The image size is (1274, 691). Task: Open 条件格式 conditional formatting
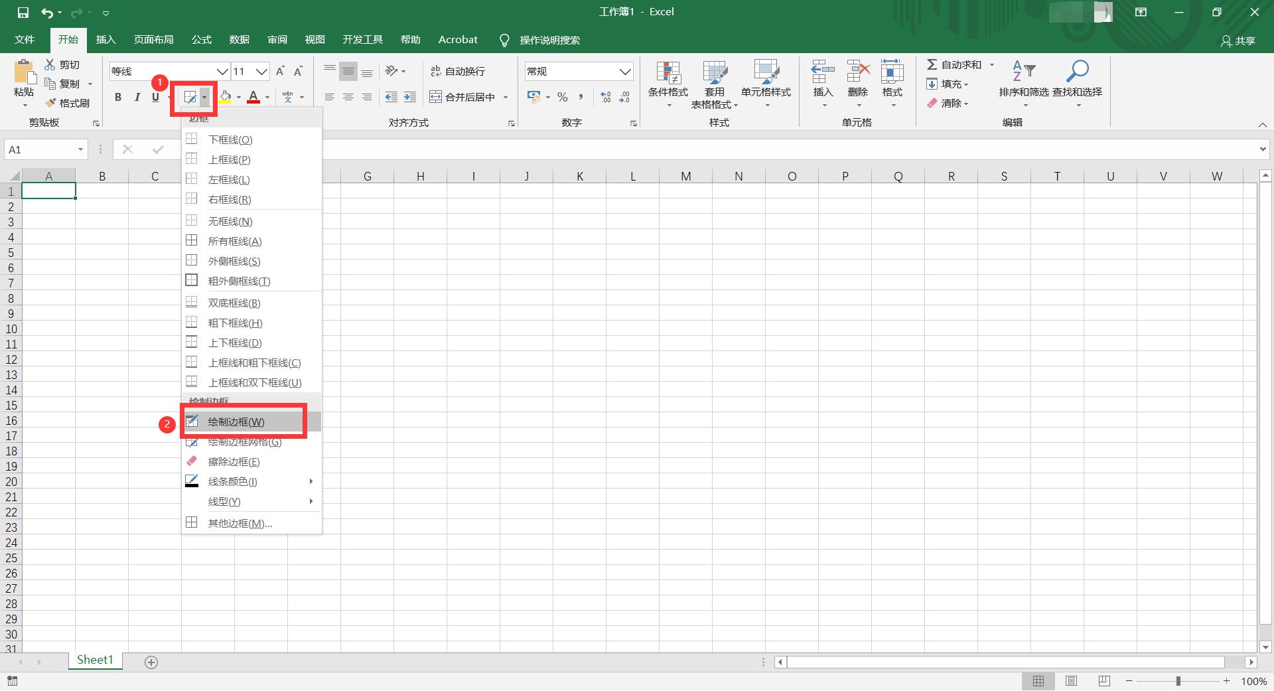[x=668, y=84]
